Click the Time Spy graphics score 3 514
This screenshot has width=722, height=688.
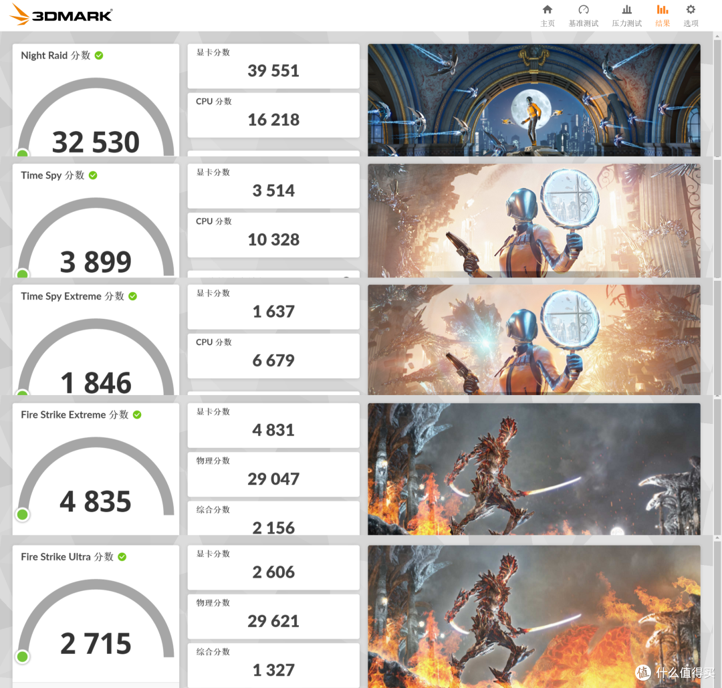(x=273, y=191)
